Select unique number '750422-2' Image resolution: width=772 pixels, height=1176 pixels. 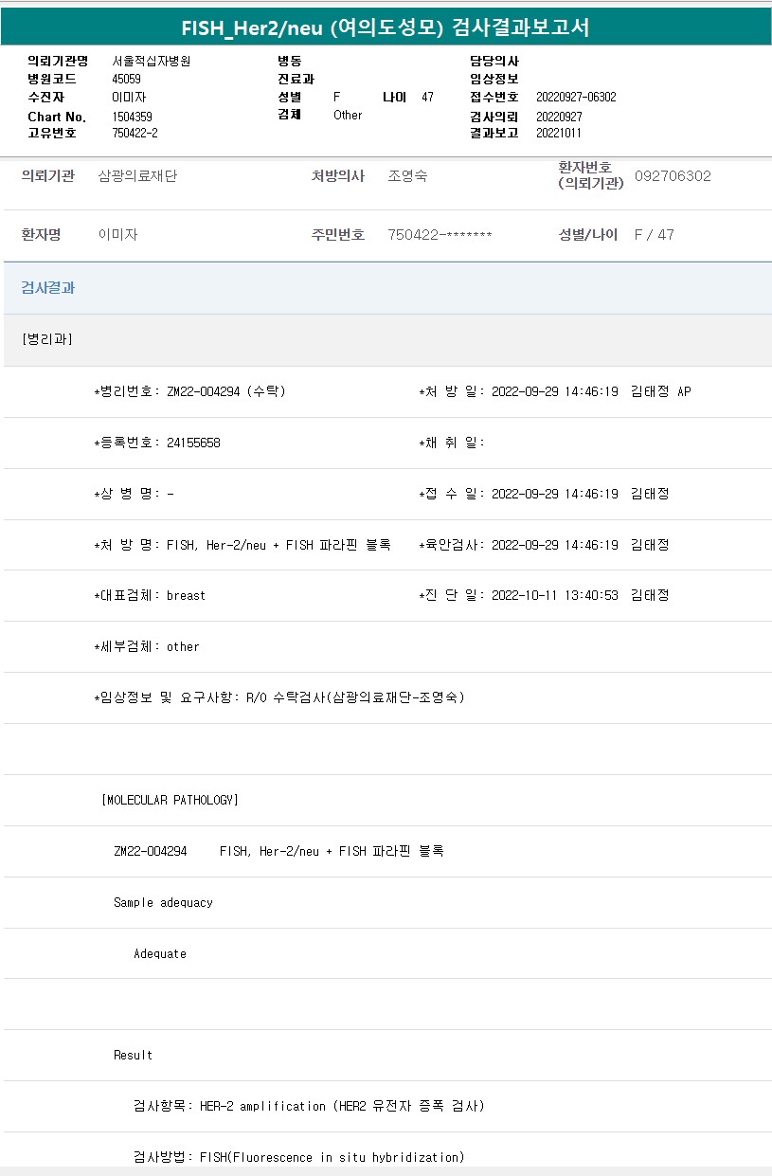135,133
